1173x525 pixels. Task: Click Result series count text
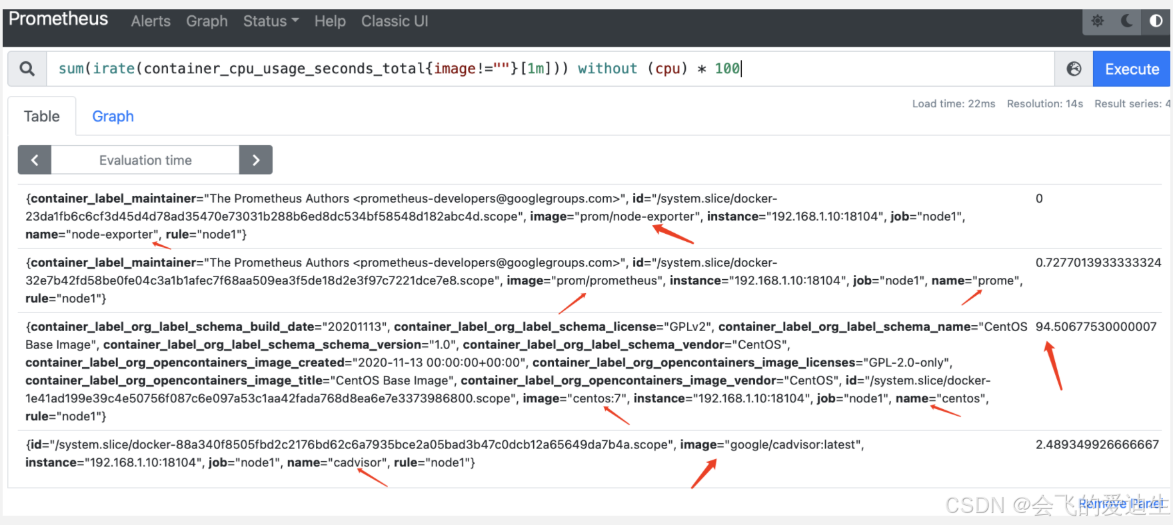pos(1132,104)
